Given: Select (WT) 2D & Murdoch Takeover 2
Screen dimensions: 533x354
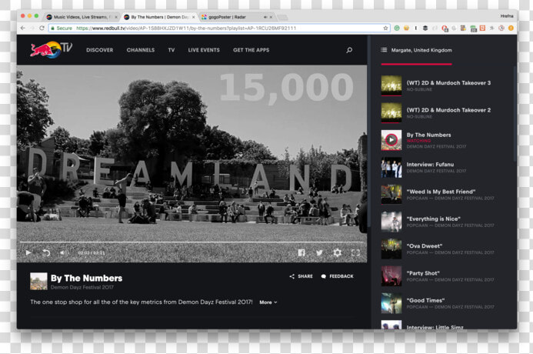Looking at the screenshot, I should point(448,110).
